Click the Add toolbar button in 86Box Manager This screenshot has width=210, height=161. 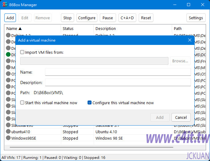(x=10, y=18)
